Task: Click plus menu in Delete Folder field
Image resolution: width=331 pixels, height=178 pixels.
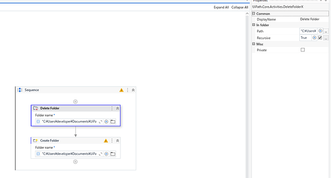Action: (x=106, y=121)
